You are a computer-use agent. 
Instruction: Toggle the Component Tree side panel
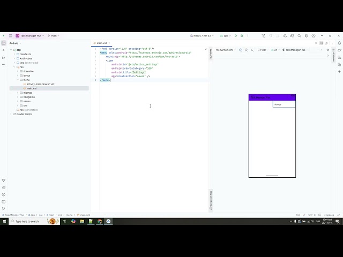[x=211, y=200]
